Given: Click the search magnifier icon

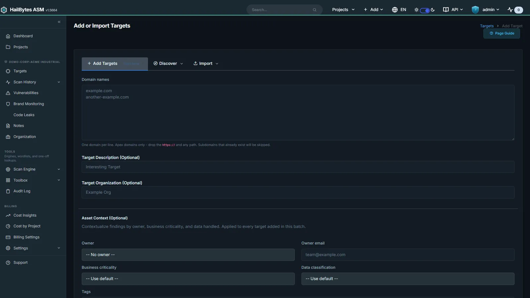Looking at the screenshot, I should [315, 10].
